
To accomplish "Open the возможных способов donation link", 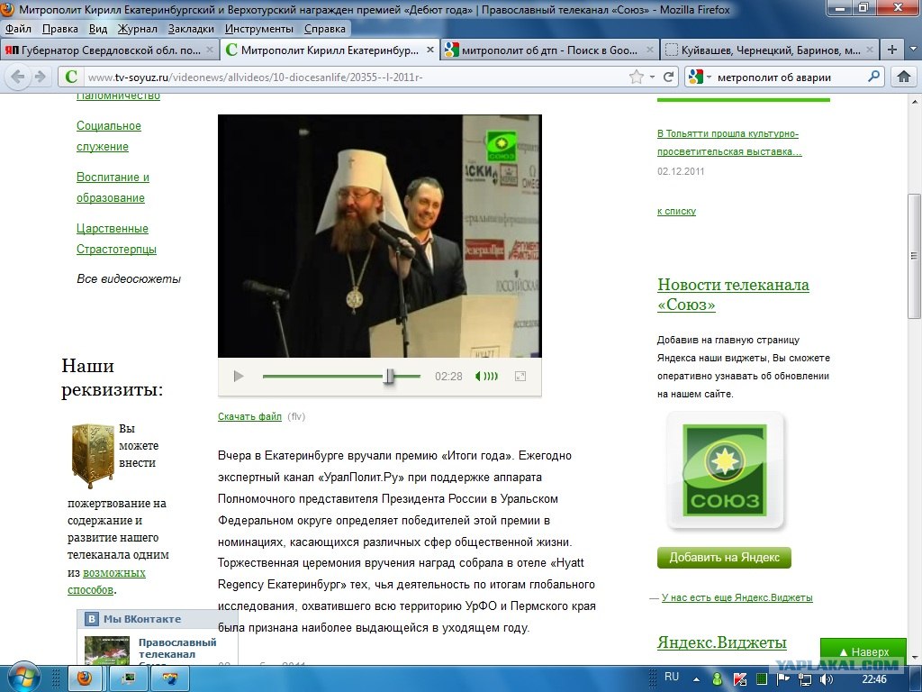I will (106, 581).
